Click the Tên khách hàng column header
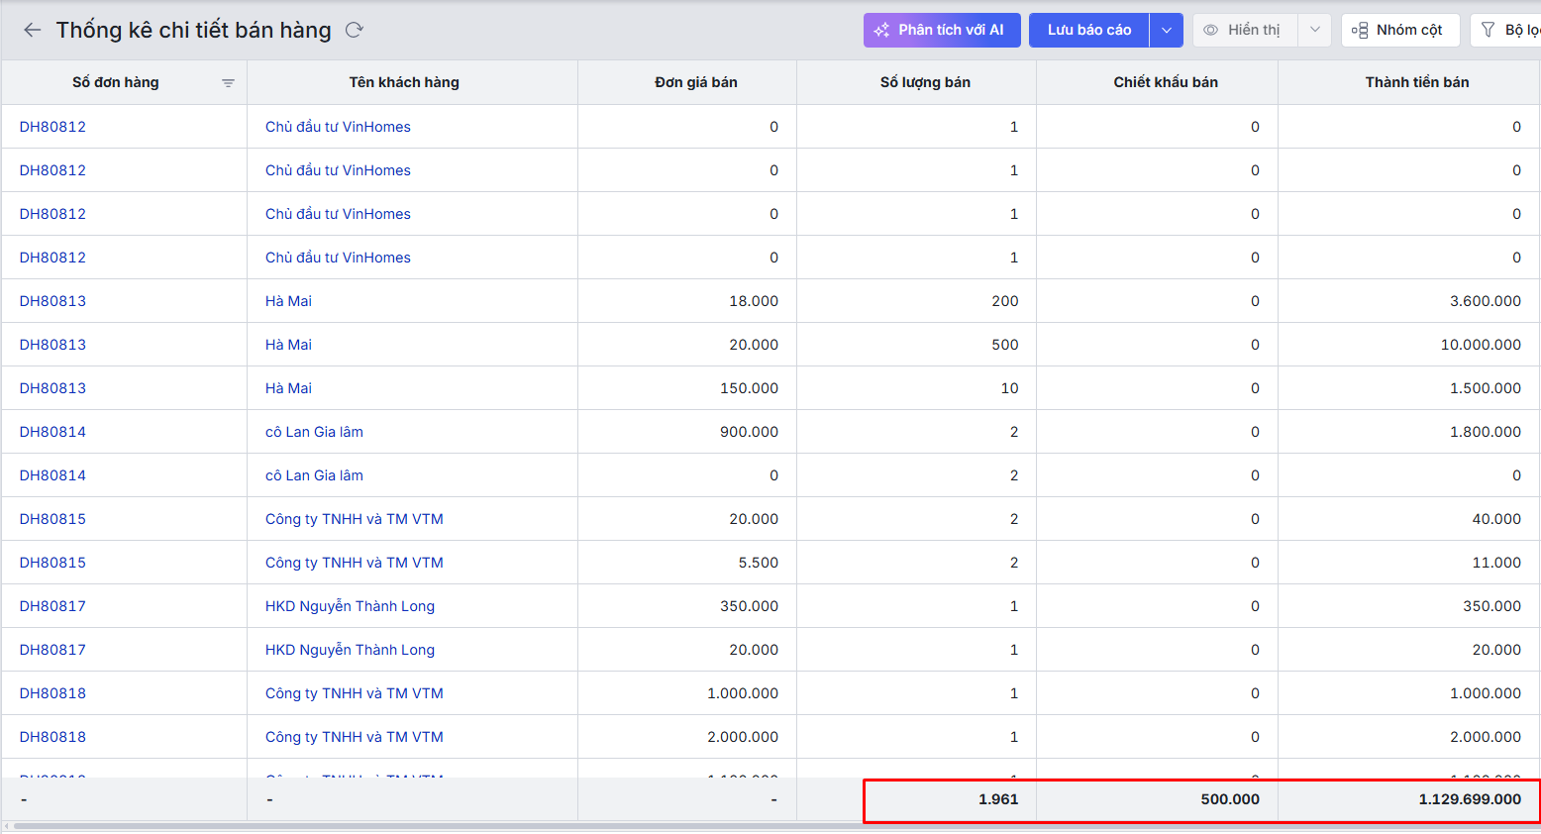Screen dimensions: 1541x834 [x=404, y=82]
